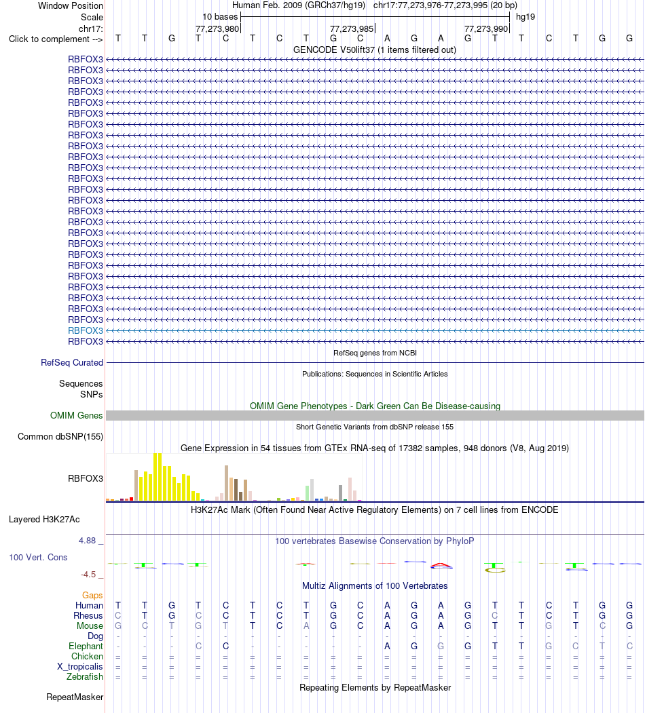Click the 4.88 PhyloP upper scale value
This screenshot has height=713, width=645.
tap(88, 540)
